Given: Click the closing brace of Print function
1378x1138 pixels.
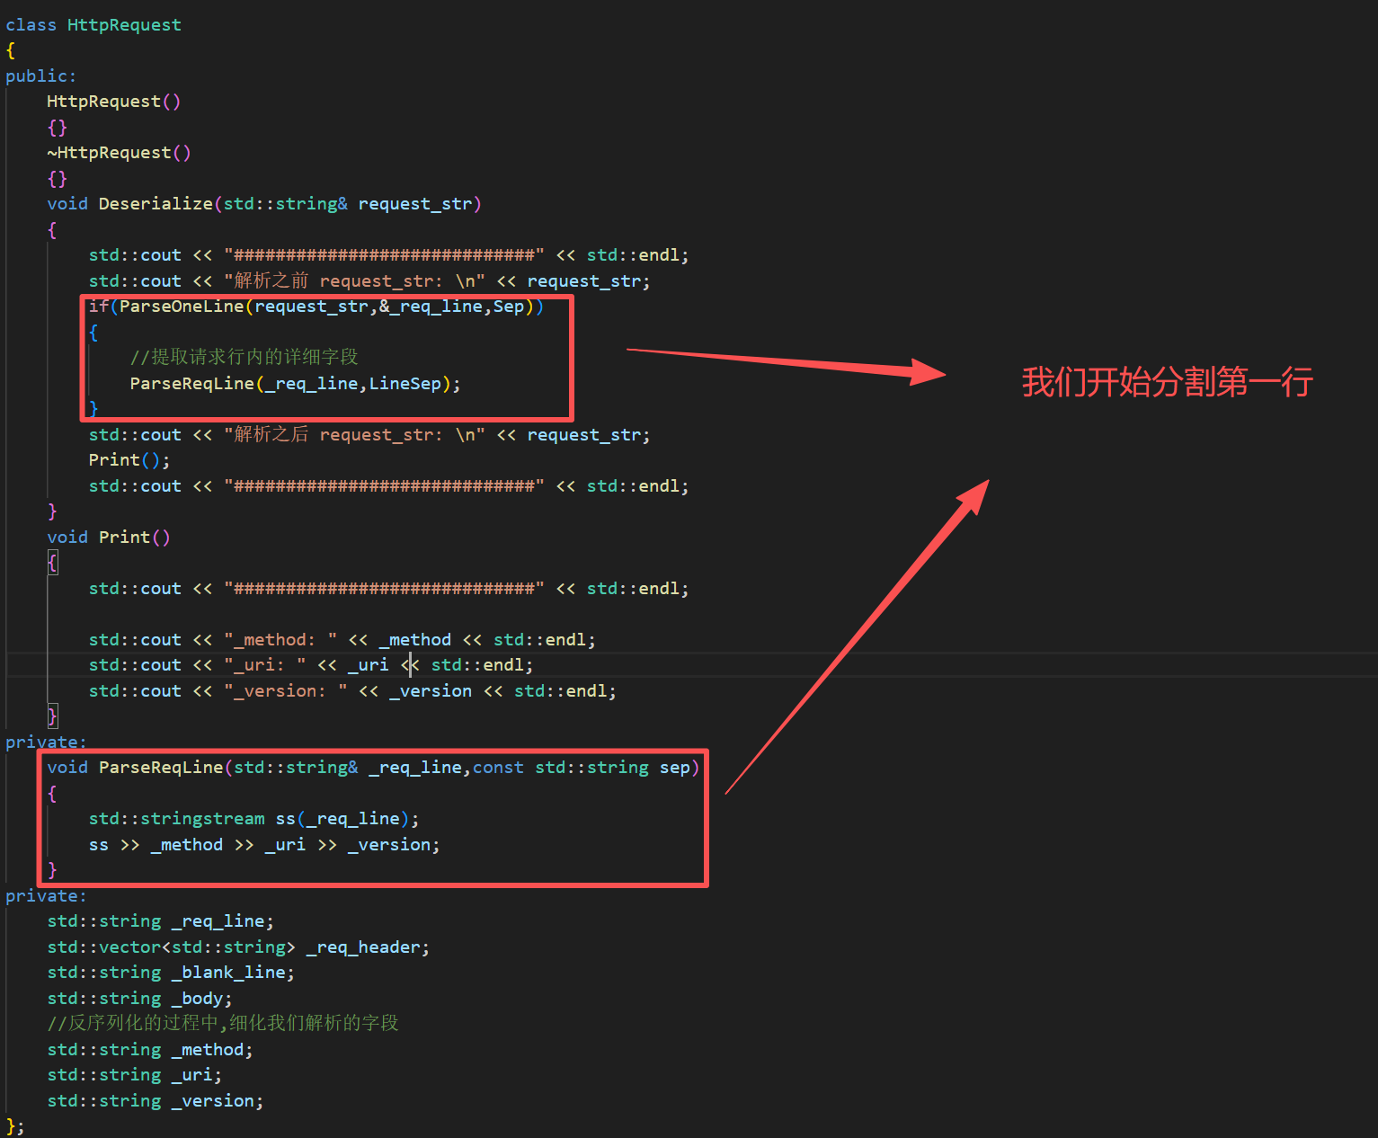Looking at the screenshot, I should (x=52, y=716).
